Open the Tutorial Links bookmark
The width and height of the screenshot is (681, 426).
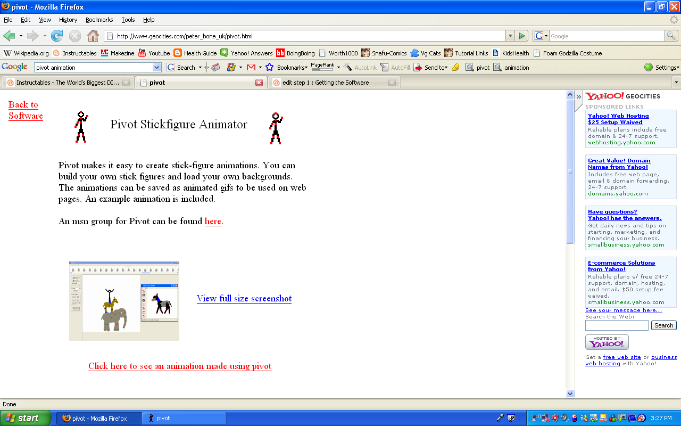466,53
